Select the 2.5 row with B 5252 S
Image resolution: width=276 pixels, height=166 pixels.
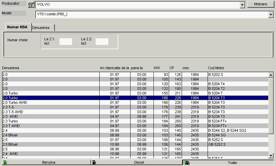[135, 140]
